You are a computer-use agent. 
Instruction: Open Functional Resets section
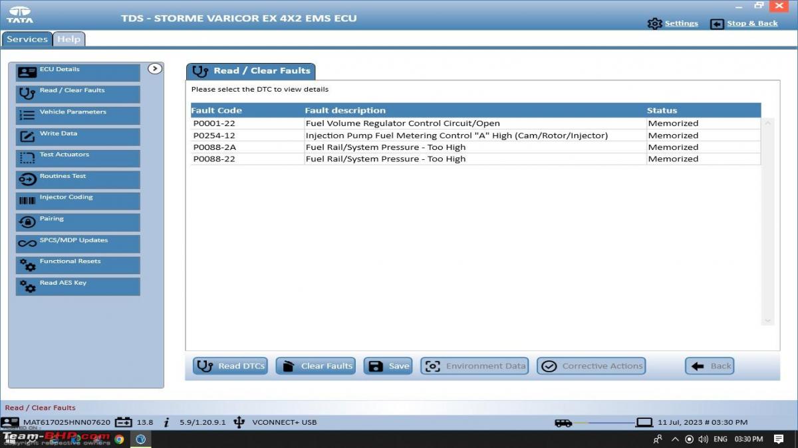[78, 265]
